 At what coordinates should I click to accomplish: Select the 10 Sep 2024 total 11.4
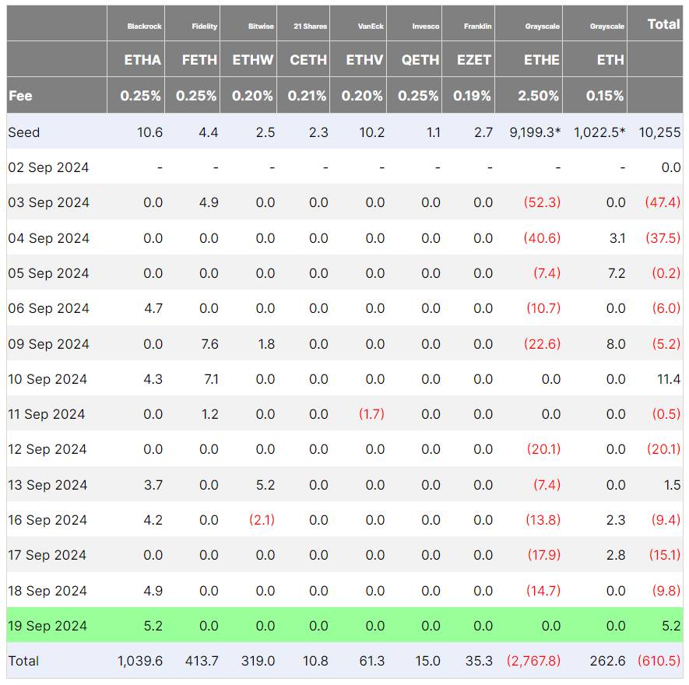(669, 379)
